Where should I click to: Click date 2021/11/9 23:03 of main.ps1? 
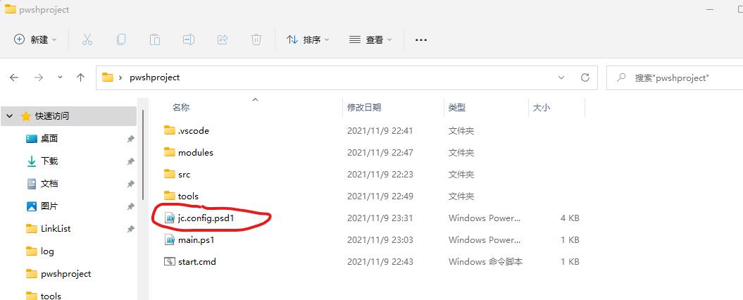[x=380, y=240]
